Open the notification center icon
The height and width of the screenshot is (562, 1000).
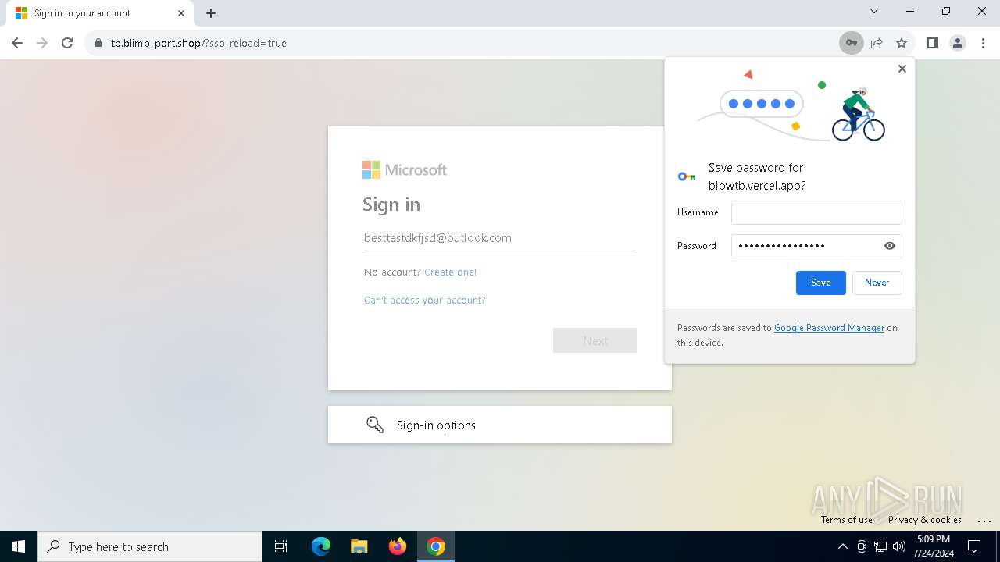tap(975, 546)
